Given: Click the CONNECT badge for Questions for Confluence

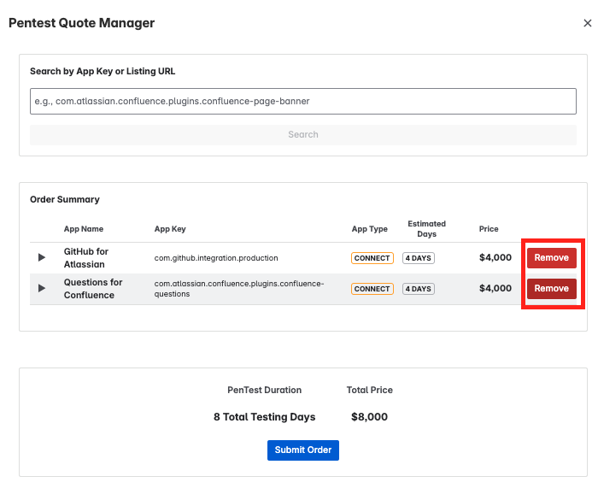Looking at the screenshot, I should (372, 289).
